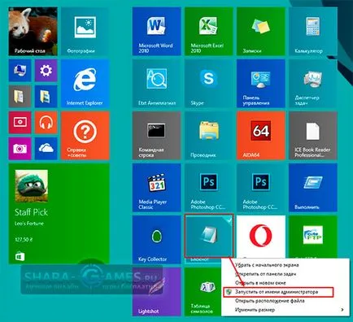Open ICE Book Reader Professional tile
This screenshot has width=353, height=322.
coord(313,136)
